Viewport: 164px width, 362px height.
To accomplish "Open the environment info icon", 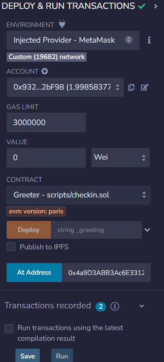I will click(x=149, y=40).
